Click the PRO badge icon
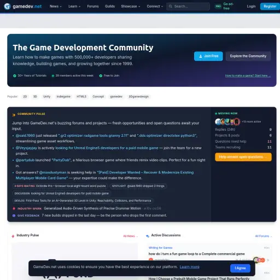The image size is (280, 280). [x=218, y=7]
